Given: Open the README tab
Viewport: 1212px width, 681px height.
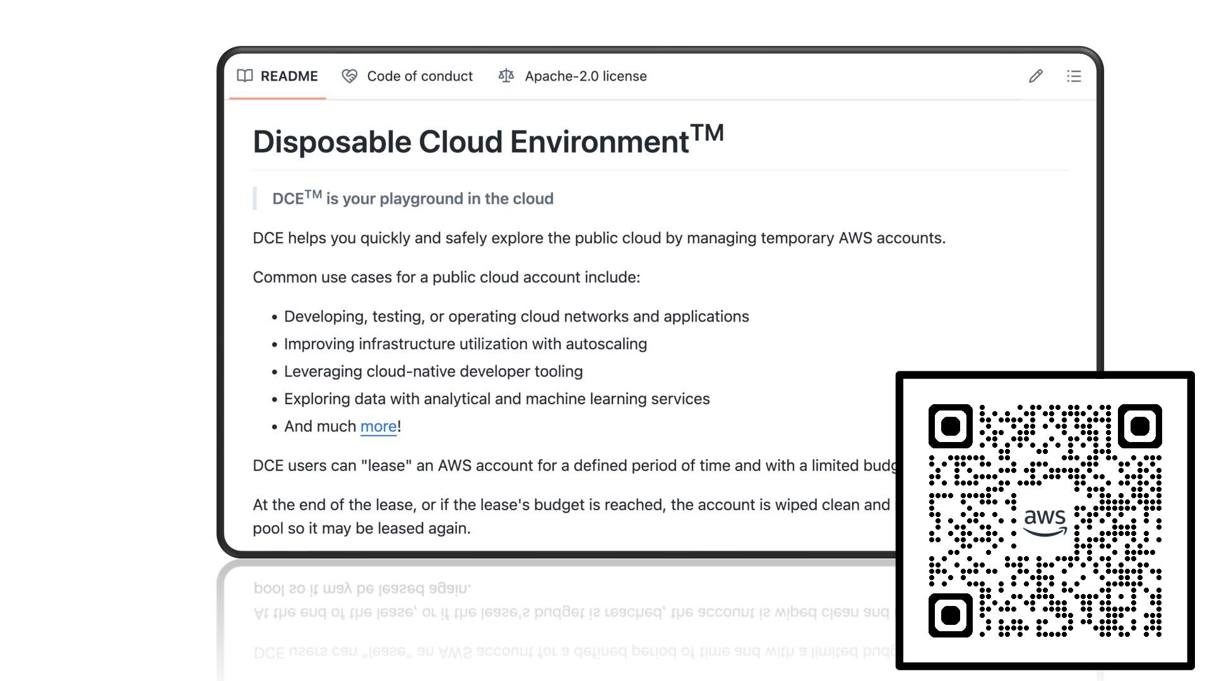Looking at the screenshot, I should point(288,76).
